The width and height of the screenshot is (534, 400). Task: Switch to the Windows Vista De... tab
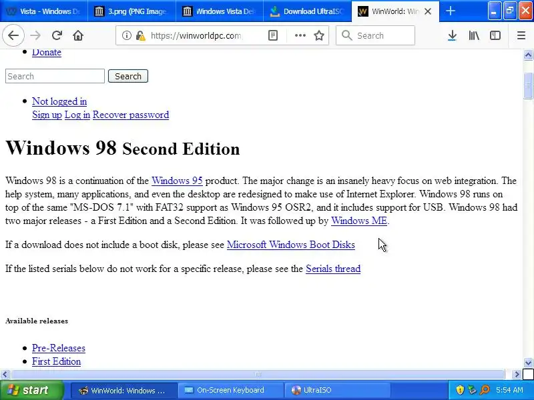(220, 11)
